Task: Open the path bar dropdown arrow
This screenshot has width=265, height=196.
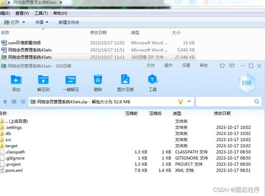Action: pos(189,102)
